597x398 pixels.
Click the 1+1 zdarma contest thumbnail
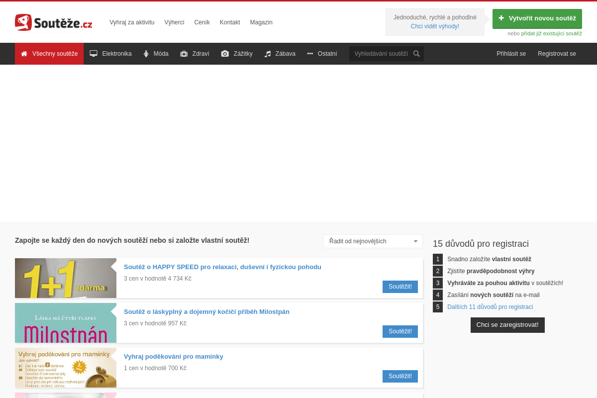(66, 278)
